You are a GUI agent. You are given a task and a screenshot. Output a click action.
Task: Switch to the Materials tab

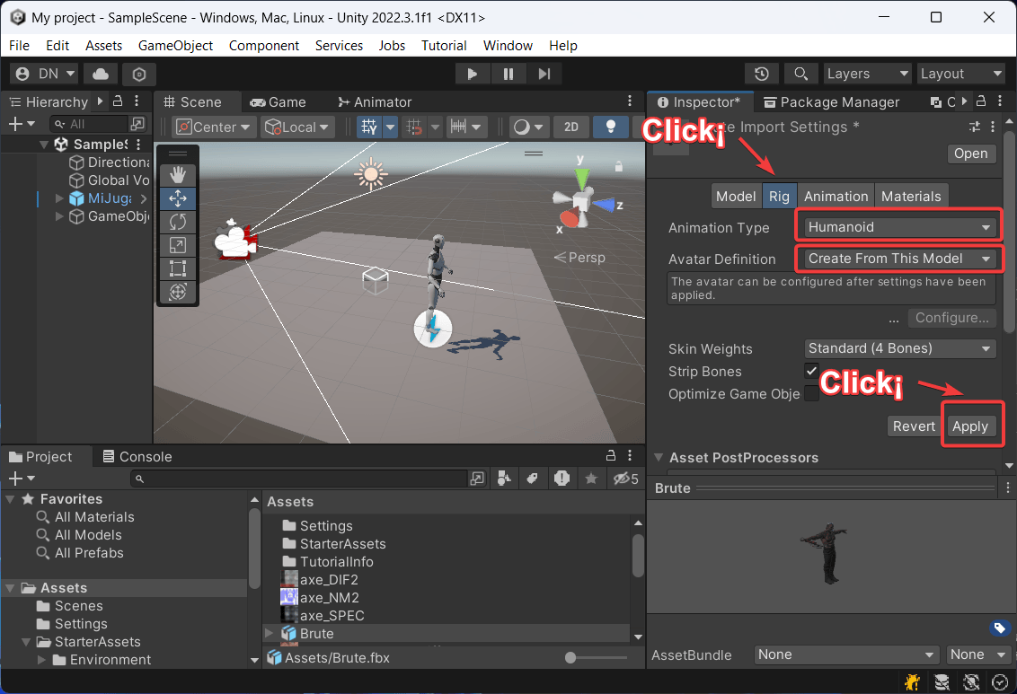[x=911, y=197]
